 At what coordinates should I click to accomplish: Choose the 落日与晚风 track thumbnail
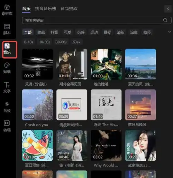coord(140,105)
